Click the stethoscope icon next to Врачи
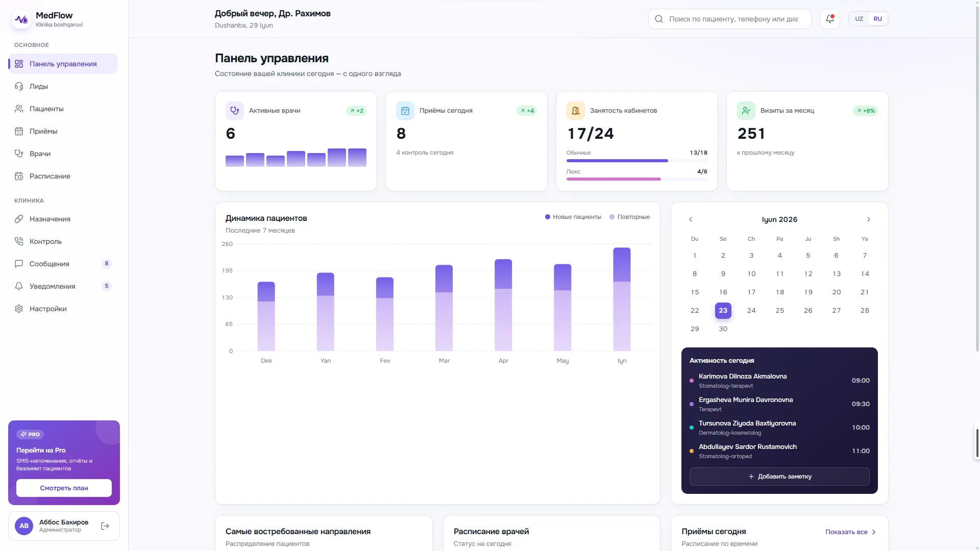The height and width of the screenshot is (551, 980). pyautogui.click(x=19, y=154)
